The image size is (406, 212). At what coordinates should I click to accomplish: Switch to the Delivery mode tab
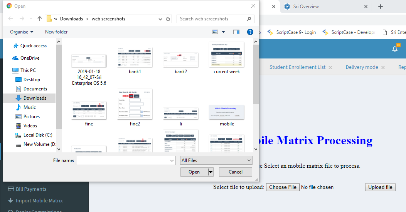click(x=362, y=67)
